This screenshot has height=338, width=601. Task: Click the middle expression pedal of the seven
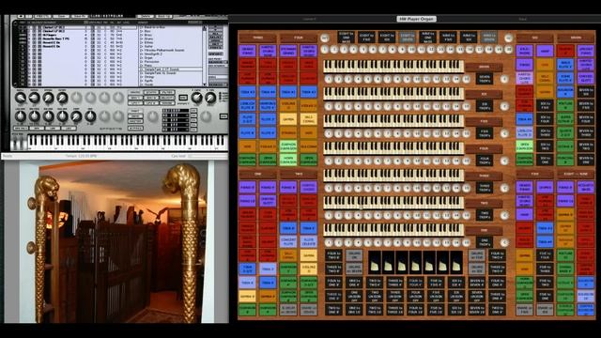(415, 263)
